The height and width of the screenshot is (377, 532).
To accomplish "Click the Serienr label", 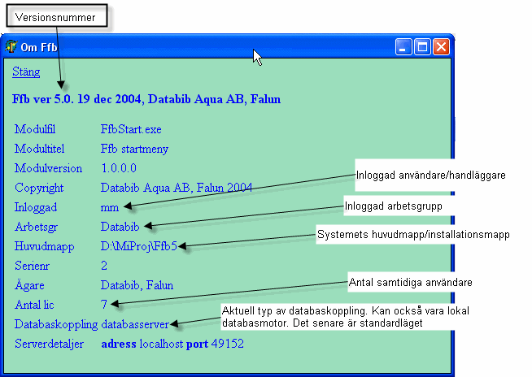I will point(33,266).
